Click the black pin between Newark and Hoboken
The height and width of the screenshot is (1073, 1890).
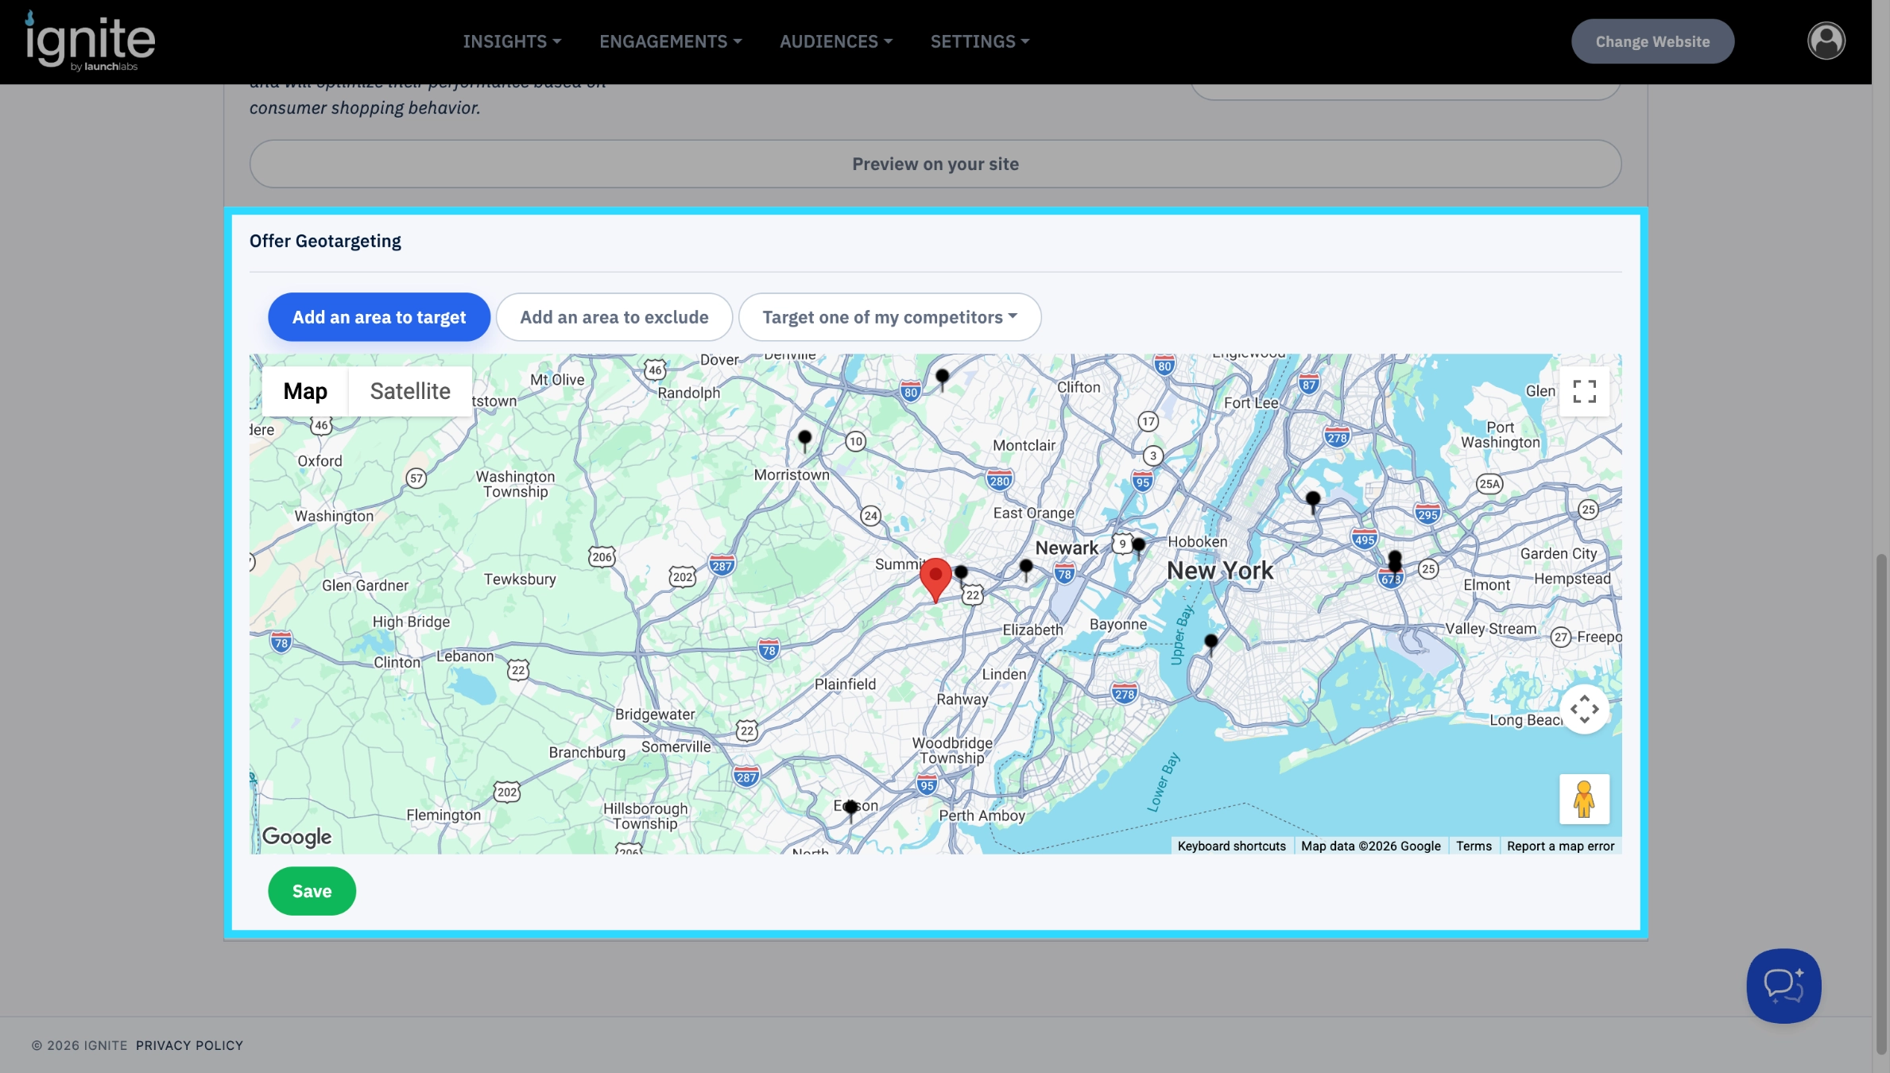(x=1138, y=548)
